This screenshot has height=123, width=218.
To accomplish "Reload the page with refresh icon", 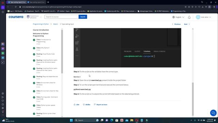I will (16, 7).
